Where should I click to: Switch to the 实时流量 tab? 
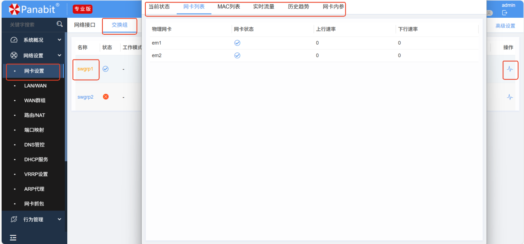263,7
